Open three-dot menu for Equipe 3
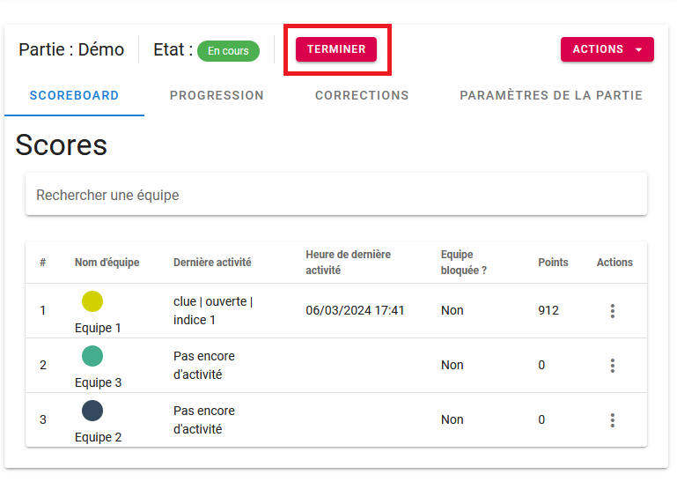Screen dimensions: 677x482 (613, 366)
